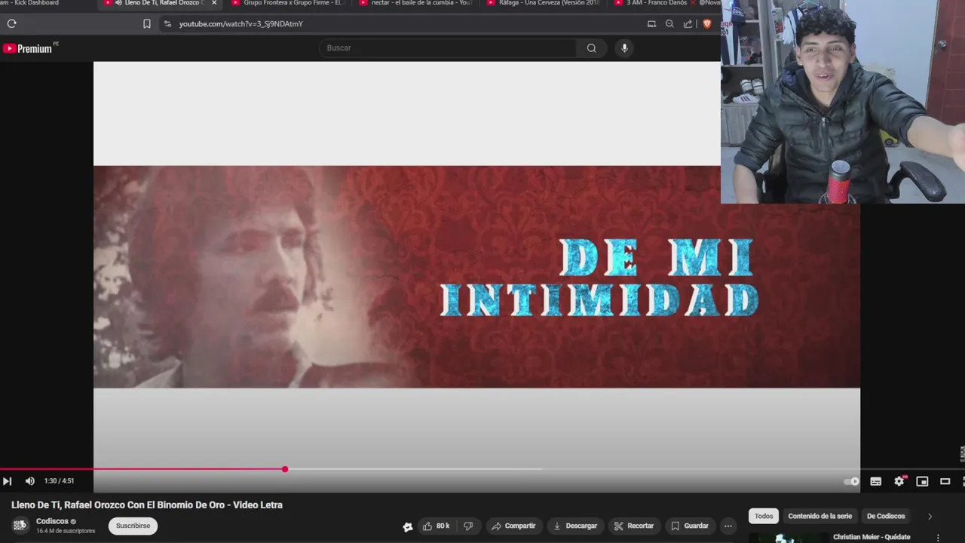Focus the Buscar search field

click(x=448, y=48)
